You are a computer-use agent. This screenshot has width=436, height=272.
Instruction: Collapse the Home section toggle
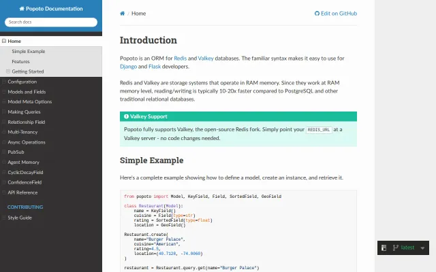[4, 41]
